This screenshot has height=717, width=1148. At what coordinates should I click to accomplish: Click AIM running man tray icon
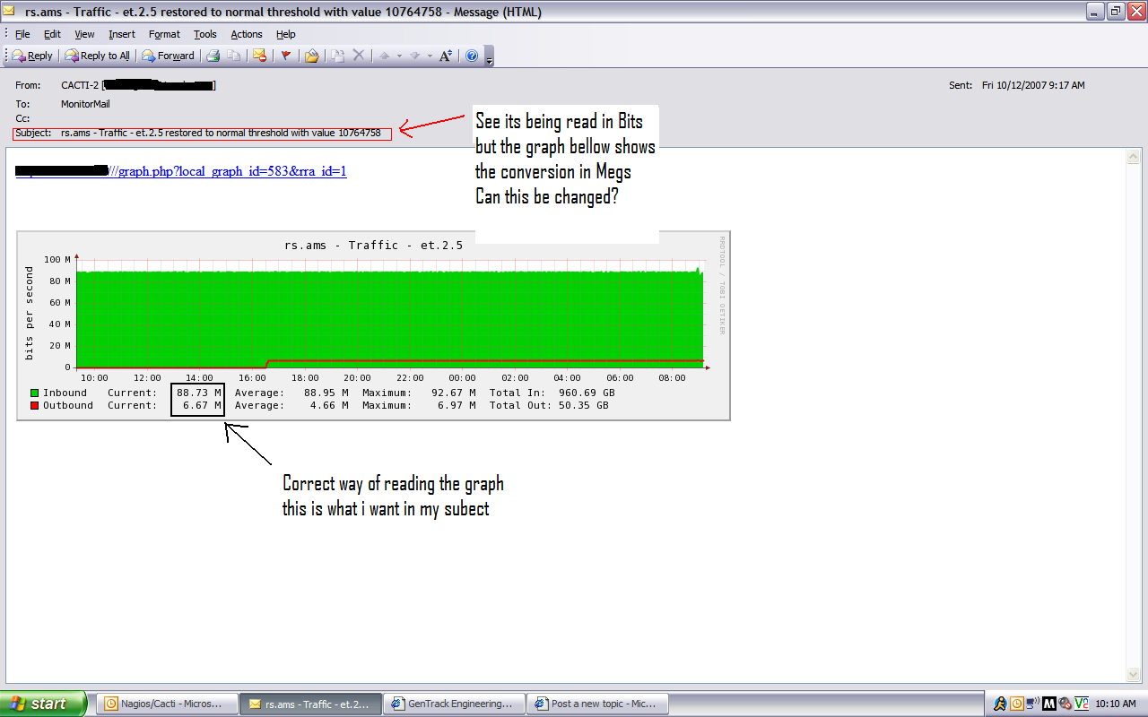[x=1001, y=704]
